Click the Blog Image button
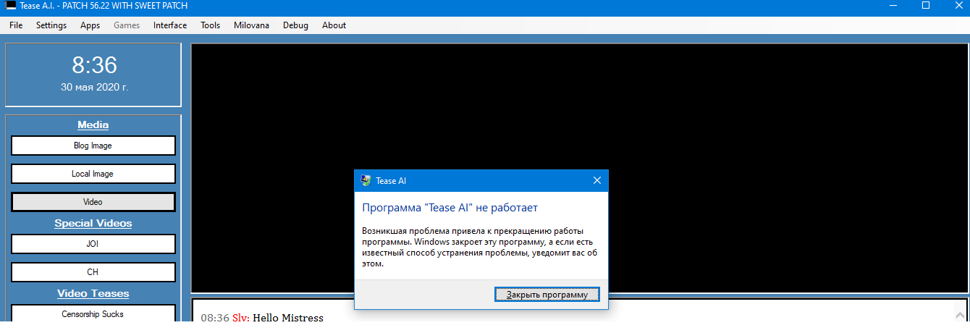 tap(93, 146)
